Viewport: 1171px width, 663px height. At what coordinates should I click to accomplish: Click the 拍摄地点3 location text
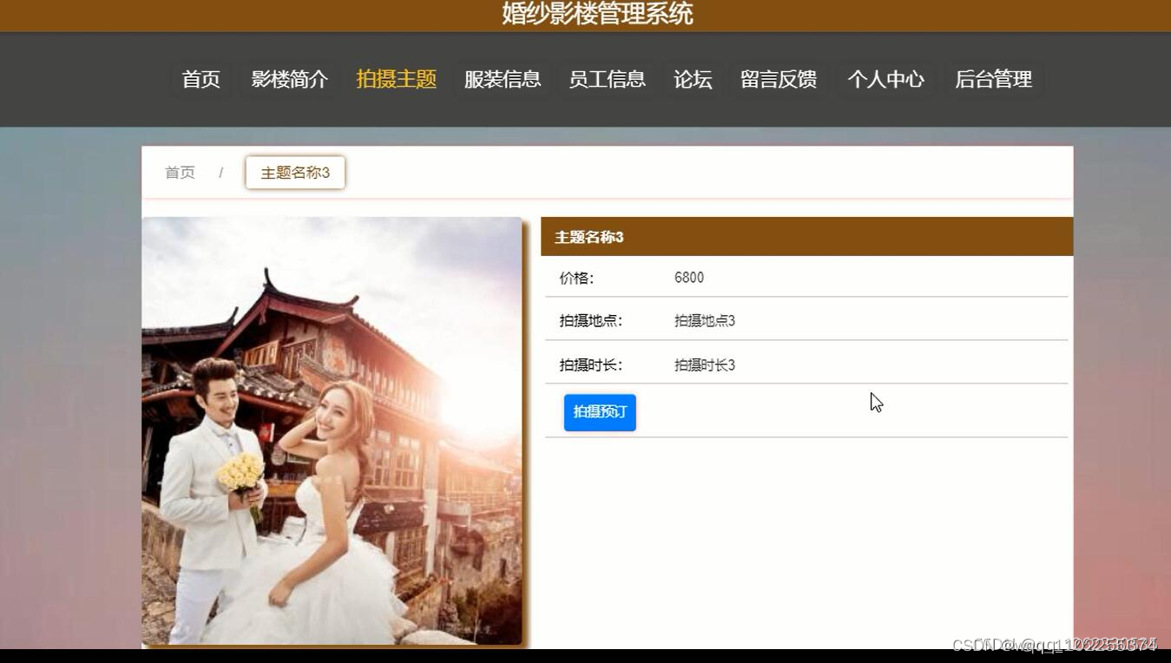pyautogui.click(x=704, y=320)
